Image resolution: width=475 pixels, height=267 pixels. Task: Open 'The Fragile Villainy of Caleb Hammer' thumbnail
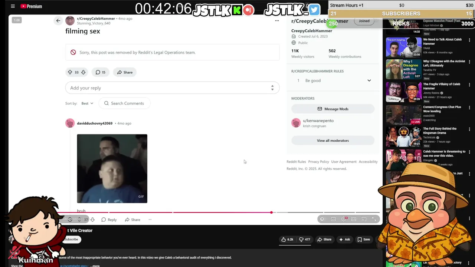tap(403, 92)
